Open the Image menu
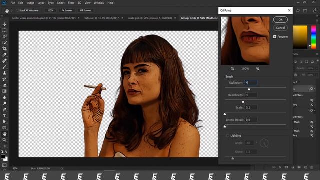This screenshot has width=320, height=180. pos(30,3)
